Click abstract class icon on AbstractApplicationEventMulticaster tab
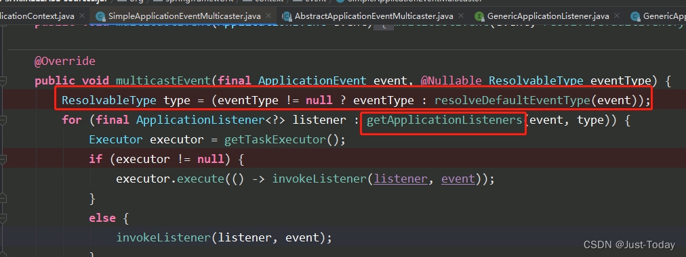 pos(287,17)
